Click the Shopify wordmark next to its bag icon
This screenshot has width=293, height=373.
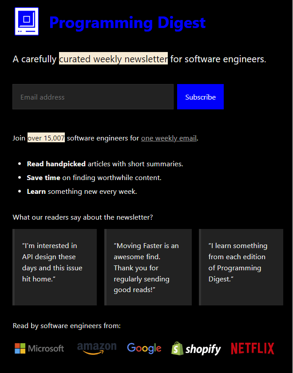[x=204, y=349]
